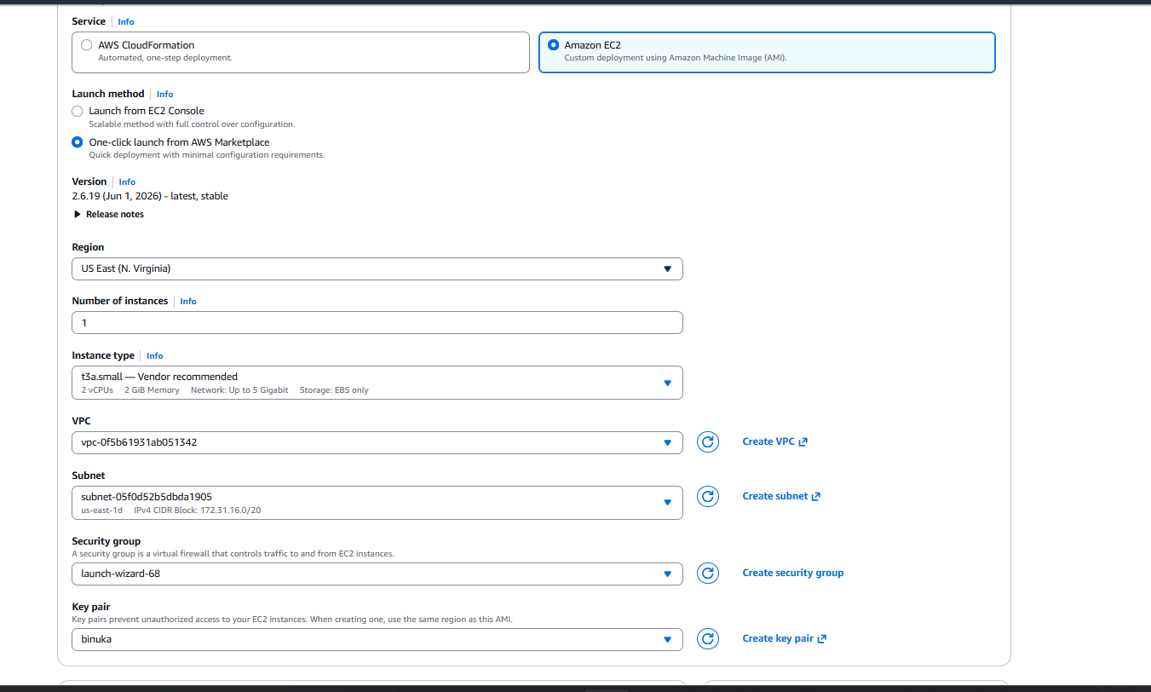Open the Number of instances Info link

[x=188, y=301]
